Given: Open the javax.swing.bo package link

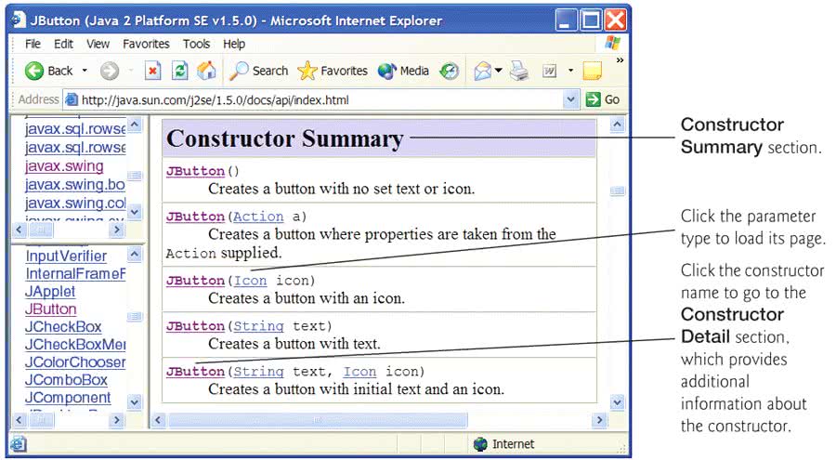Looking at the screenshot, I should tap(74, 185).
